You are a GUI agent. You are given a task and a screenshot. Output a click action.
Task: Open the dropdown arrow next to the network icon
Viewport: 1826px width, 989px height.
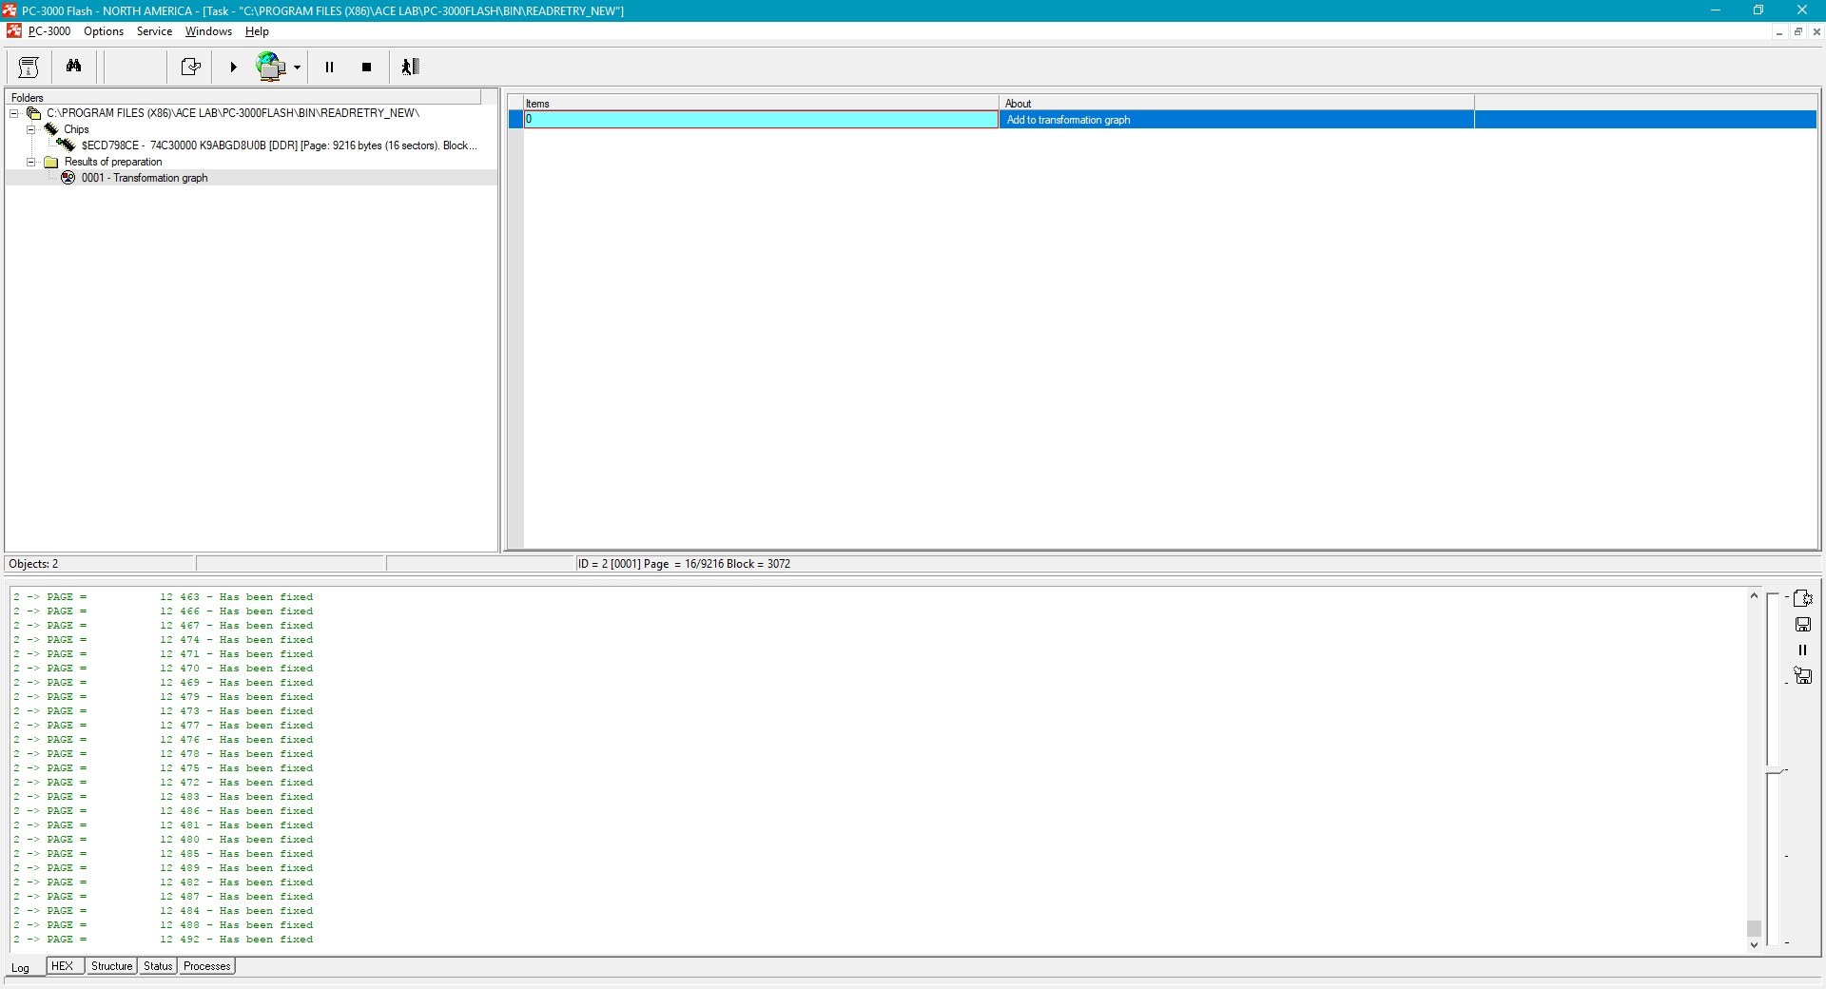point(298,68)
